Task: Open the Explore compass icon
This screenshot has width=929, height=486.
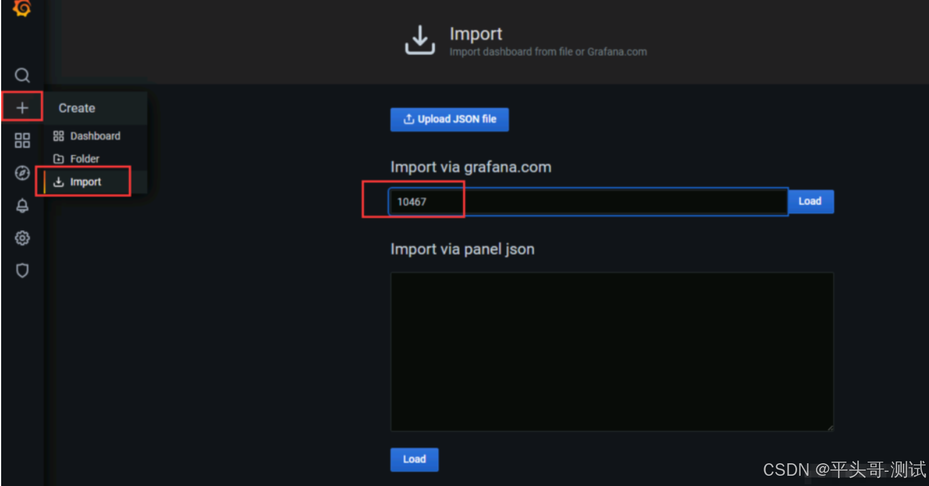Action: tap(22, 173)
